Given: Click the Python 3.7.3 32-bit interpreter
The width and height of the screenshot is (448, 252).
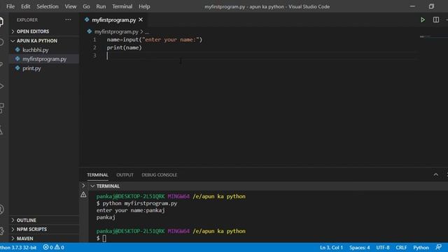Looking at the screenshot, I should [x=18, y=247].
